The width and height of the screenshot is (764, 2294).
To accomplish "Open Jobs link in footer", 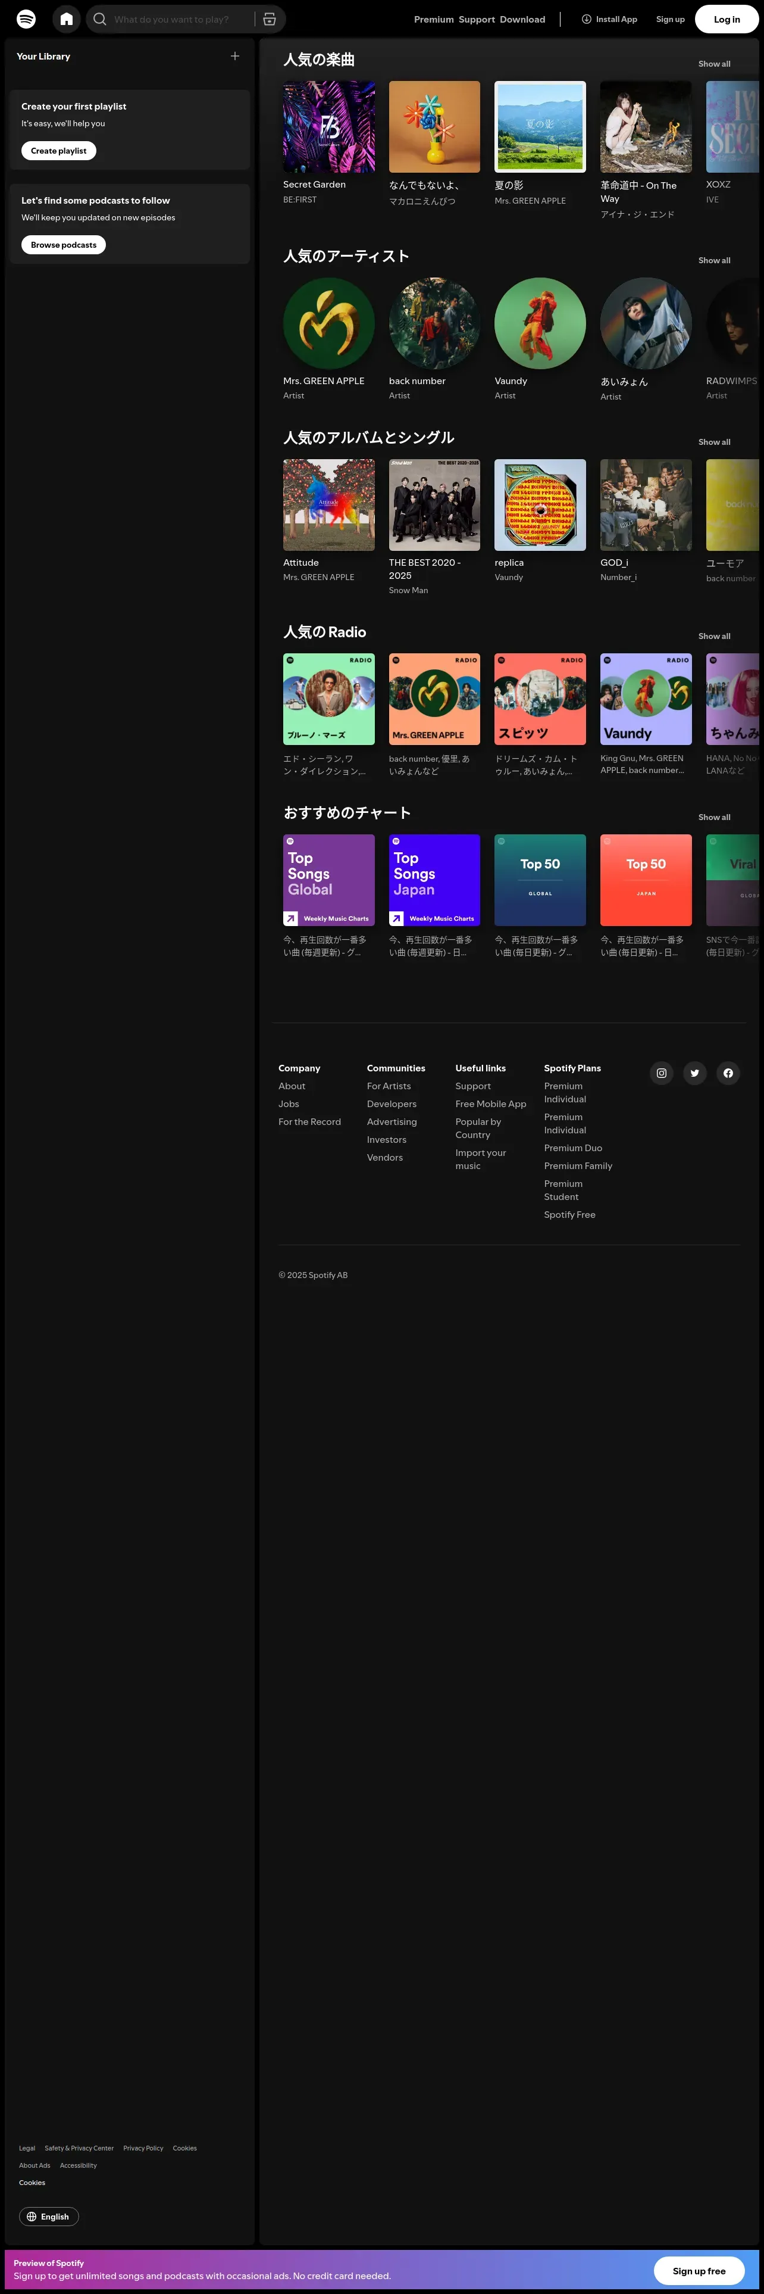I will pos(289,1104).
